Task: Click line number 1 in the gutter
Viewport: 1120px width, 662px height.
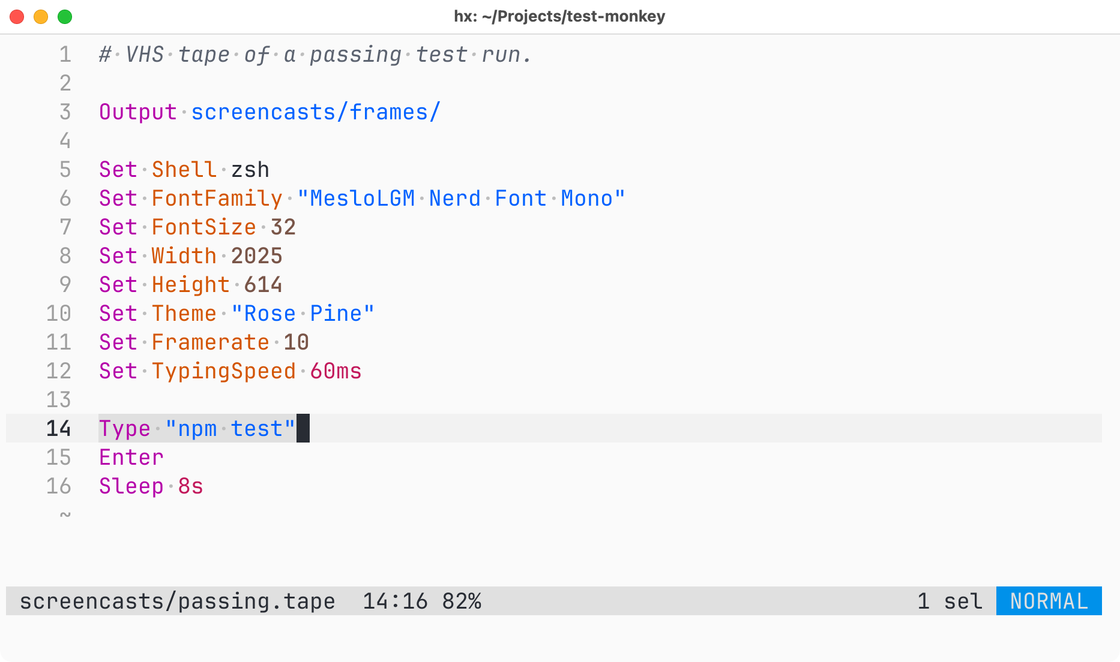Action: click(65, 55)
